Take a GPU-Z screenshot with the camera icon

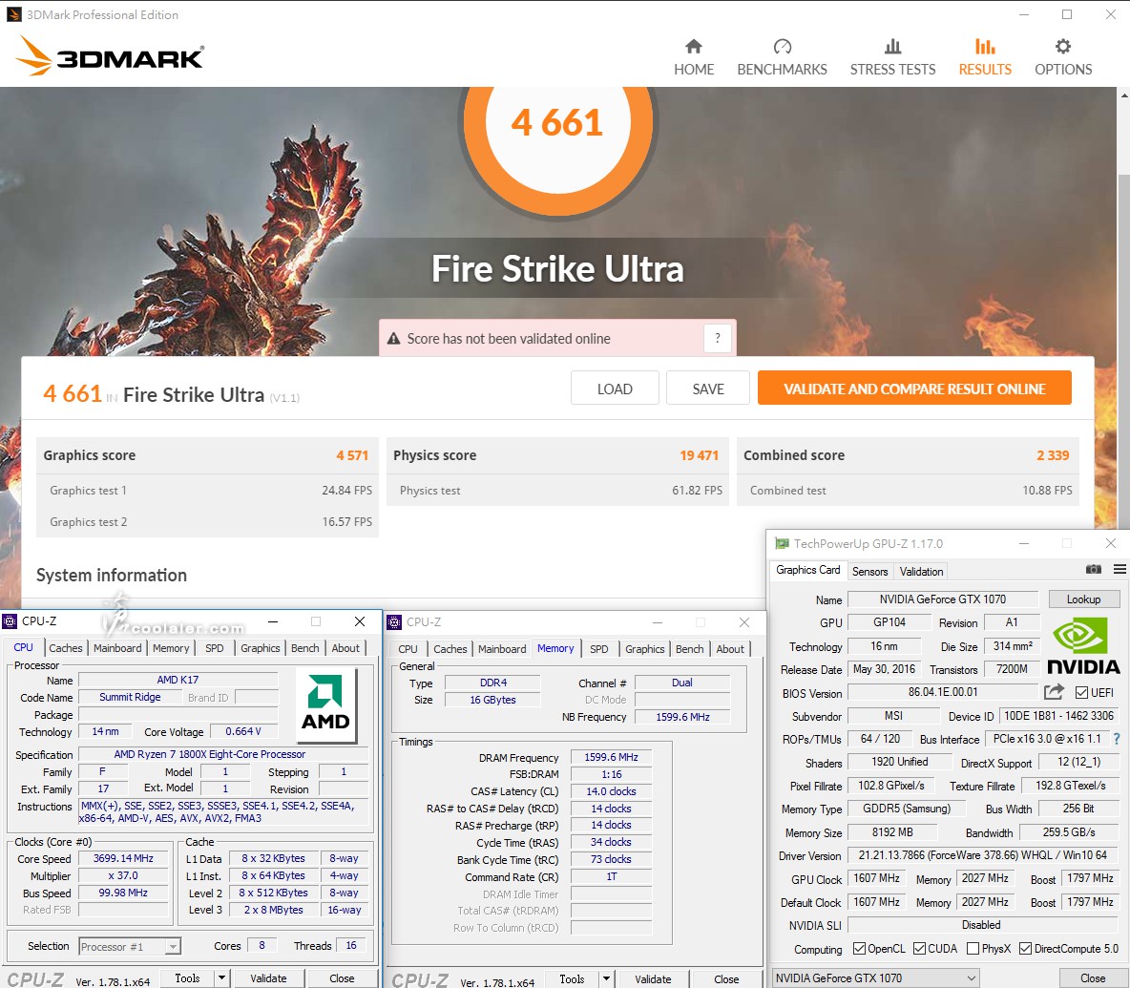click(x=1093, y=569)
